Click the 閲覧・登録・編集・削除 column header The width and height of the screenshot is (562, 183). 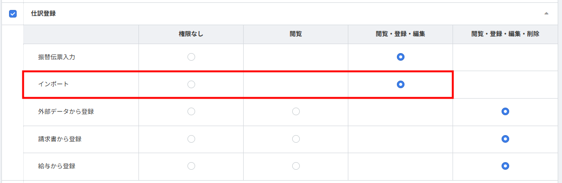[x=505, y=34]
